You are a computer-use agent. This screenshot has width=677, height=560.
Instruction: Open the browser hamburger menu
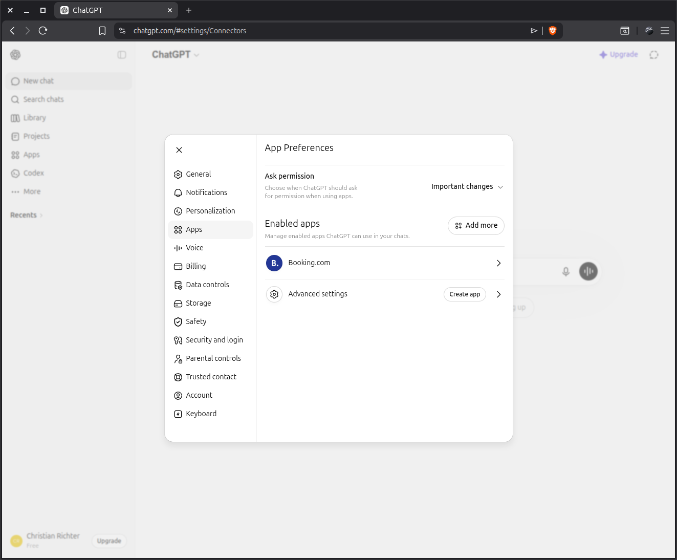(665, 31)
